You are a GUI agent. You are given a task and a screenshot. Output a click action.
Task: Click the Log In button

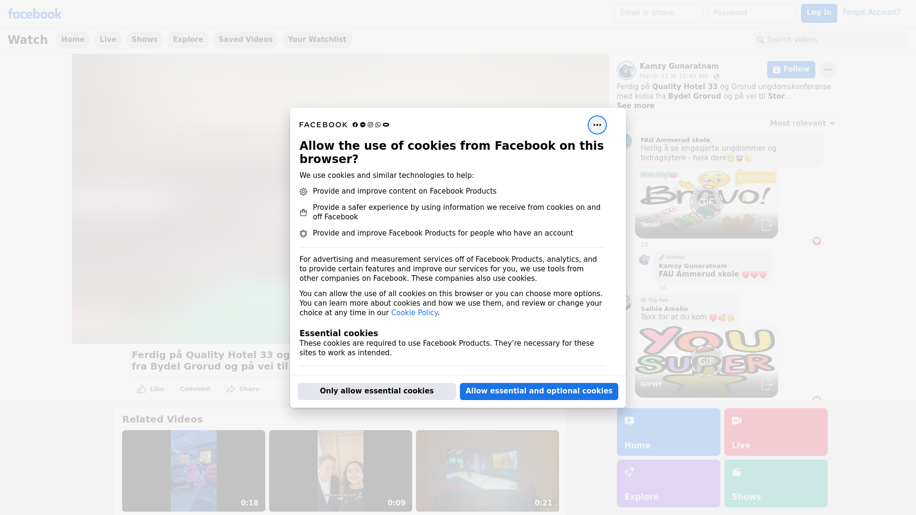click(x=819, y=13)
